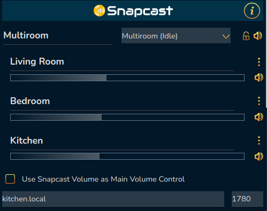267x211 pixels.
Task: Open Bedroom three-dot options menu
Action: coord(259,101)
